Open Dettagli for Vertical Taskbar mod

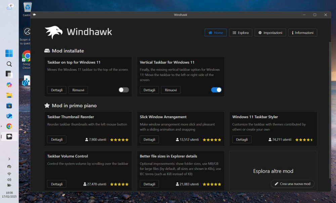tap(150, 90)
